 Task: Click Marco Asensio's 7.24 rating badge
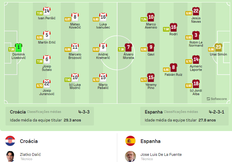(144, 19)
